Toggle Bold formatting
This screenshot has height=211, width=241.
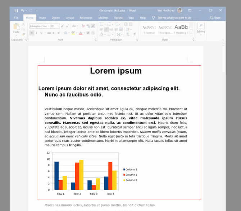tap(32, 33)
